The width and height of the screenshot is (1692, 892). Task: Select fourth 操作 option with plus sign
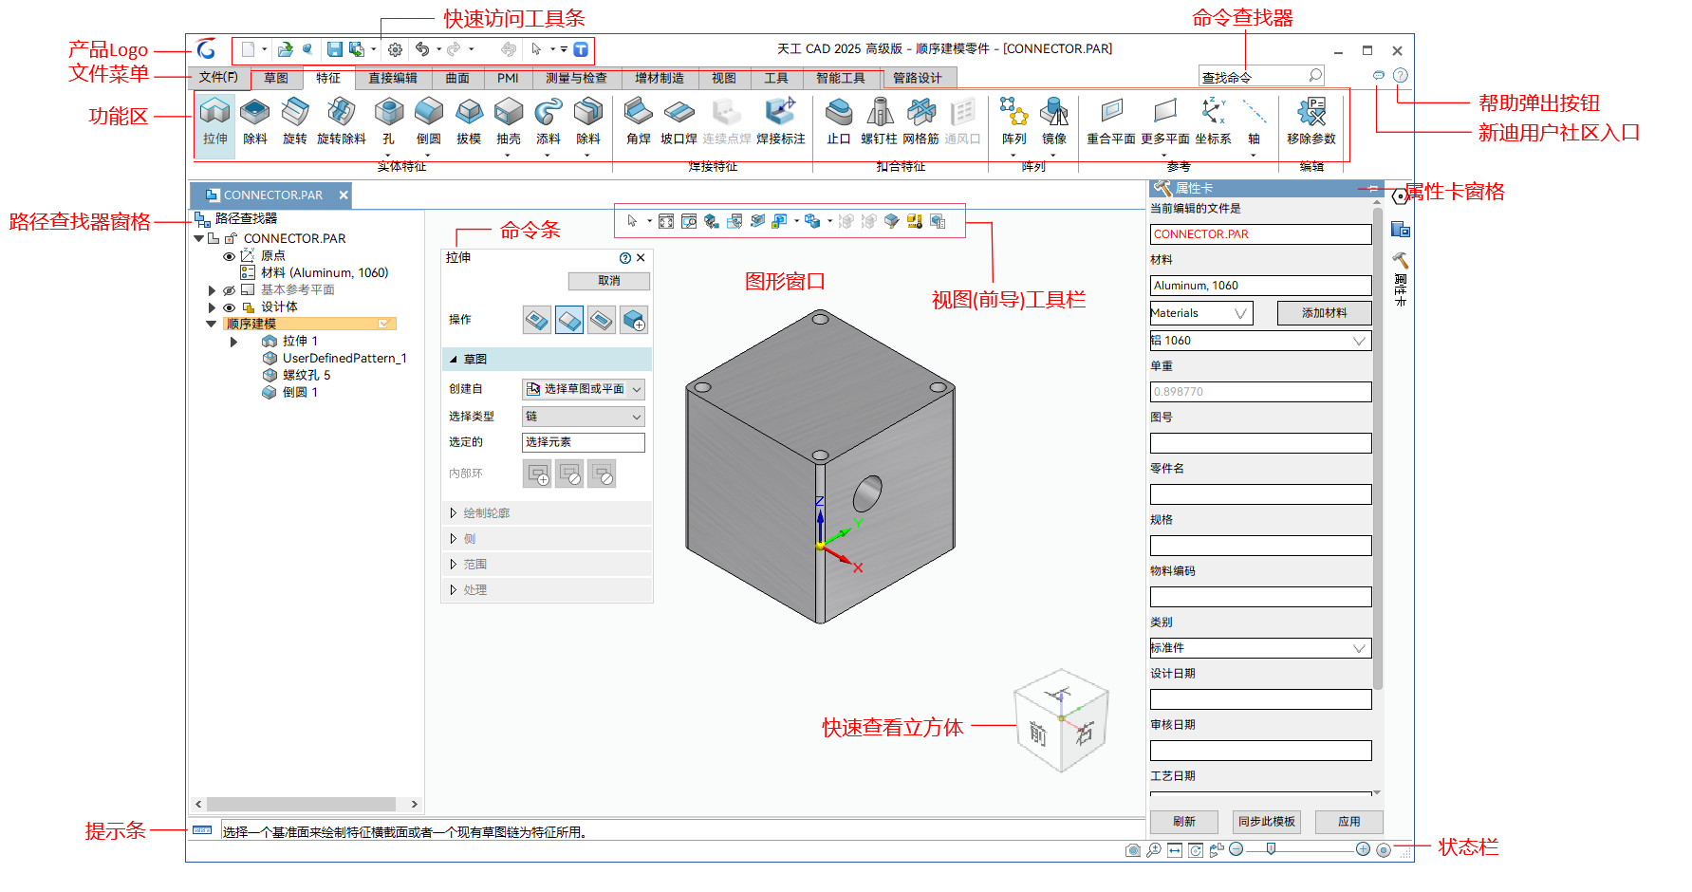634,320
